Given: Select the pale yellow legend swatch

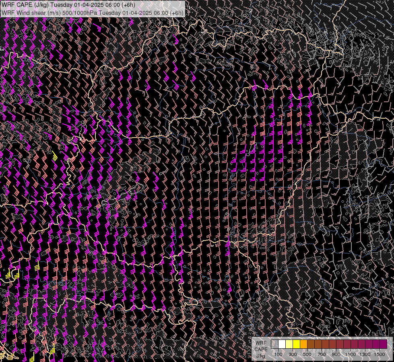Looking at the screenshot, I should (x=289, y=344).
